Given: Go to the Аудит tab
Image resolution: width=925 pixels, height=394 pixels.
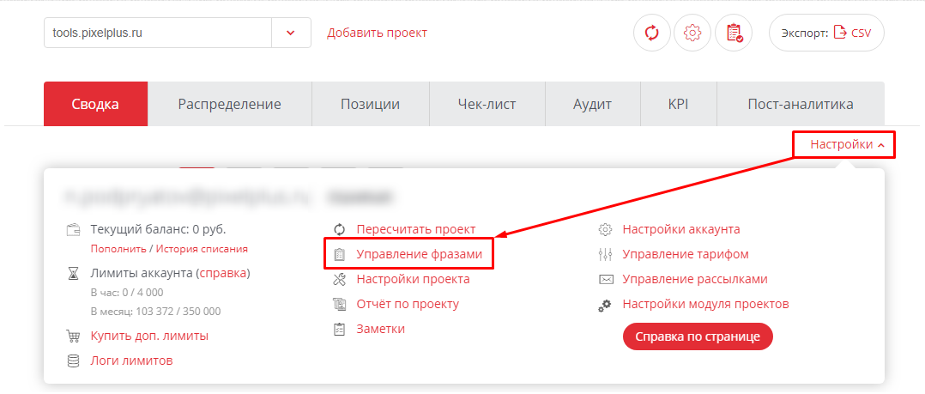Looking at the screenshot, I should pyautogui.click(x=592, y=105).
